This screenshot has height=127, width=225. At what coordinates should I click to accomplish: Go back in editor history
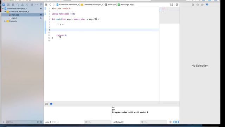pos(50,5)
